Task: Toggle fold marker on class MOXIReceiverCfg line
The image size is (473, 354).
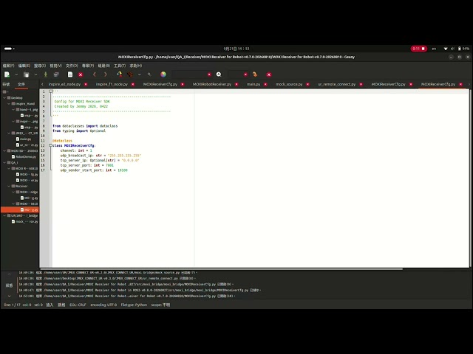Action: [x=50, y=145]
